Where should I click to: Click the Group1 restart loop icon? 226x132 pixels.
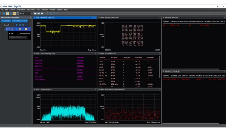click(23, 25)
